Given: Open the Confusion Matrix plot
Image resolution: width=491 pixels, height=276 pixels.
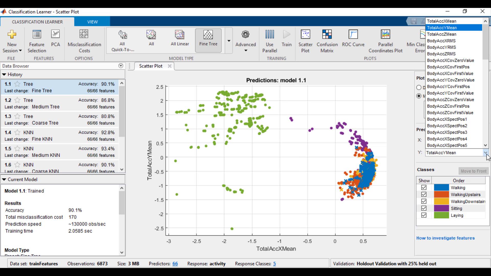Looking at the screenshot, I should click(327, 41).
